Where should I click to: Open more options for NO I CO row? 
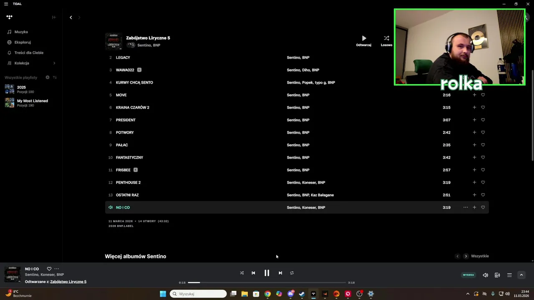pyautogui.click(x=466, y=207)
